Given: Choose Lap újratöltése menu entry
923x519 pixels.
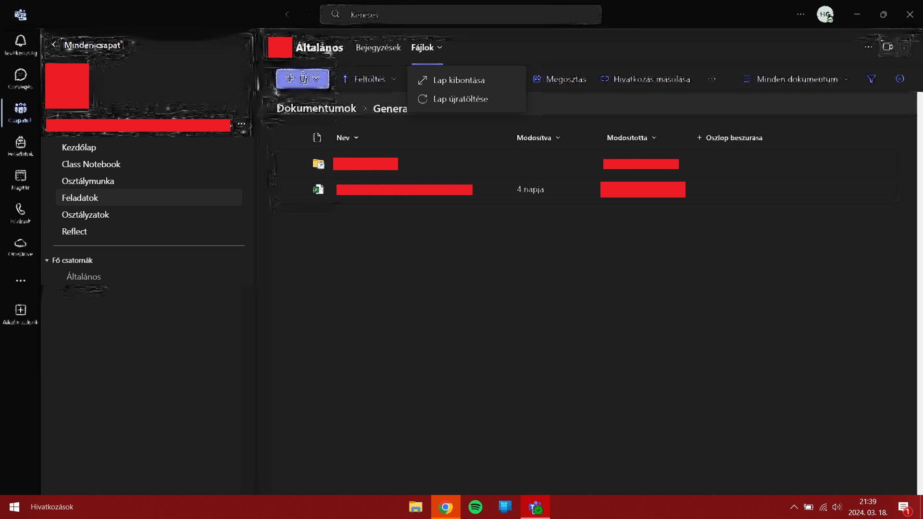Looking at the screenshot, I should [x=466, y=99].
